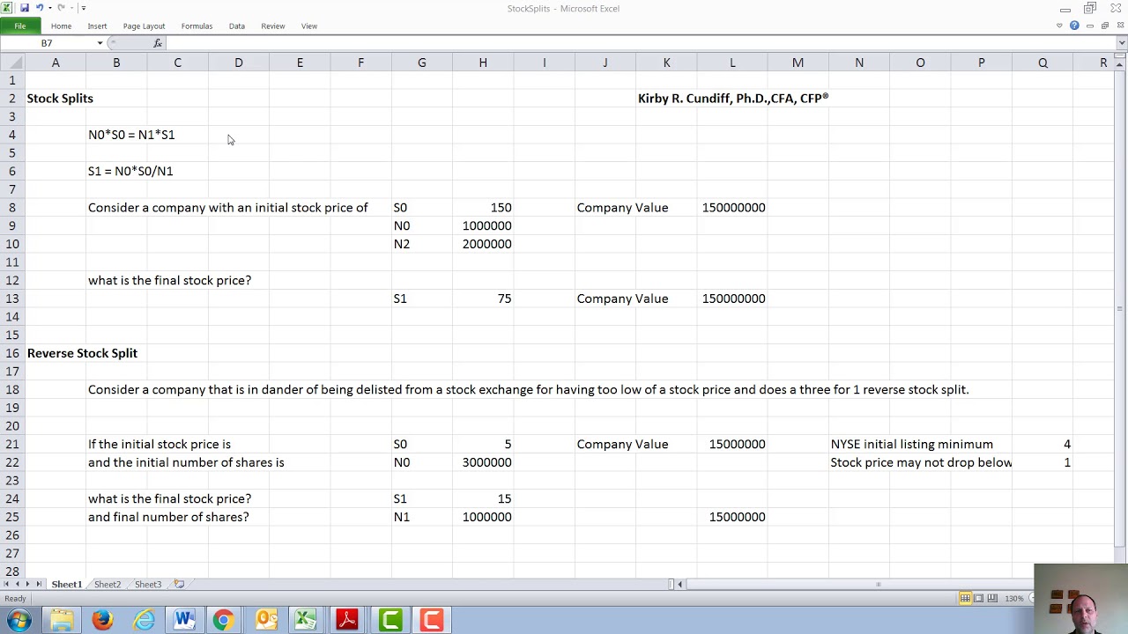Screen dimensions: 1128x634
Task: Select the Company Value 150000000 in row 8
Action: [732, 208]
